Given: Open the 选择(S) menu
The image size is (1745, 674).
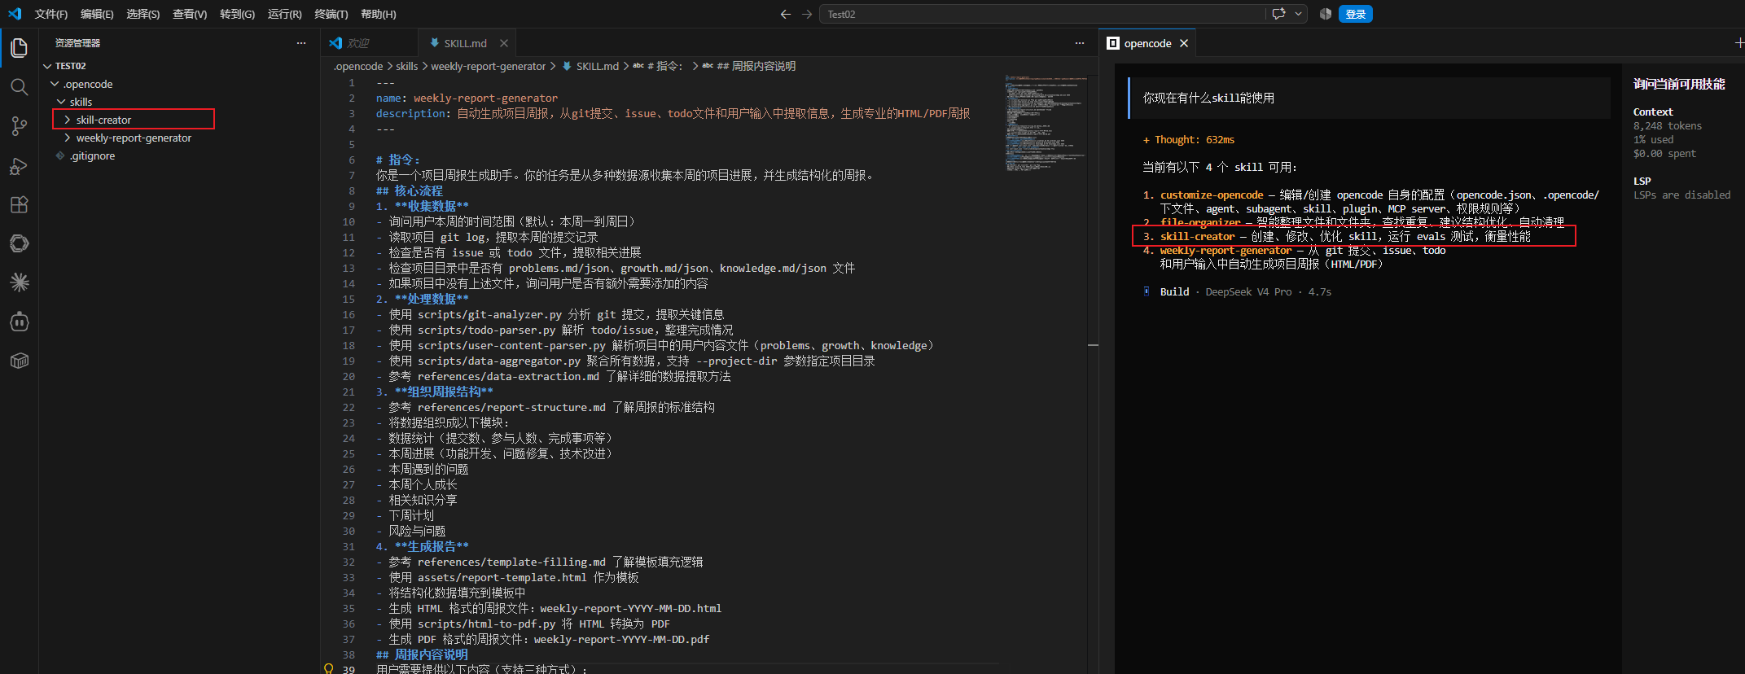Looking at the screenshot, I should click(143, 14).
